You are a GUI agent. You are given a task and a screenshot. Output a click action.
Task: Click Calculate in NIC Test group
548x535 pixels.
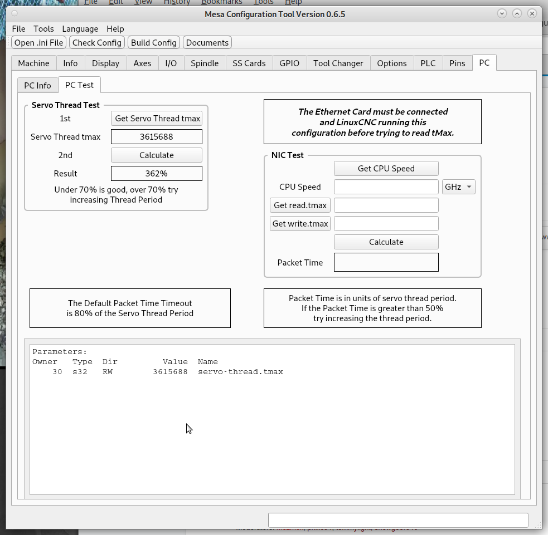coord(386,242)
